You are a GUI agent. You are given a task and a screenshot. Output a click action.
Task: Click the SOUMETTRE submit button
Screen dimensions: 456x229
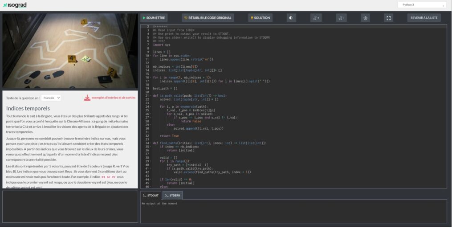(x=154, y=18)
